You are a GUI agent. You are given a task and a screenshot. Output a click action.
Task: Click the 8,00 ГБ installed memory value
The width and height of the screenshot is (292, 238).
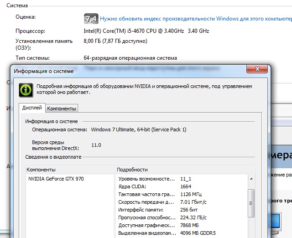[115, 41]
